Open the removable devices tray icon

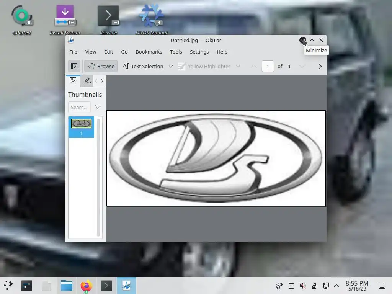(x=314, y=286)
